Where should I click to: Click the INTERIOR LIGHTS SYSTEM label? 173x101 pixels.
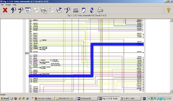(46, 68)
